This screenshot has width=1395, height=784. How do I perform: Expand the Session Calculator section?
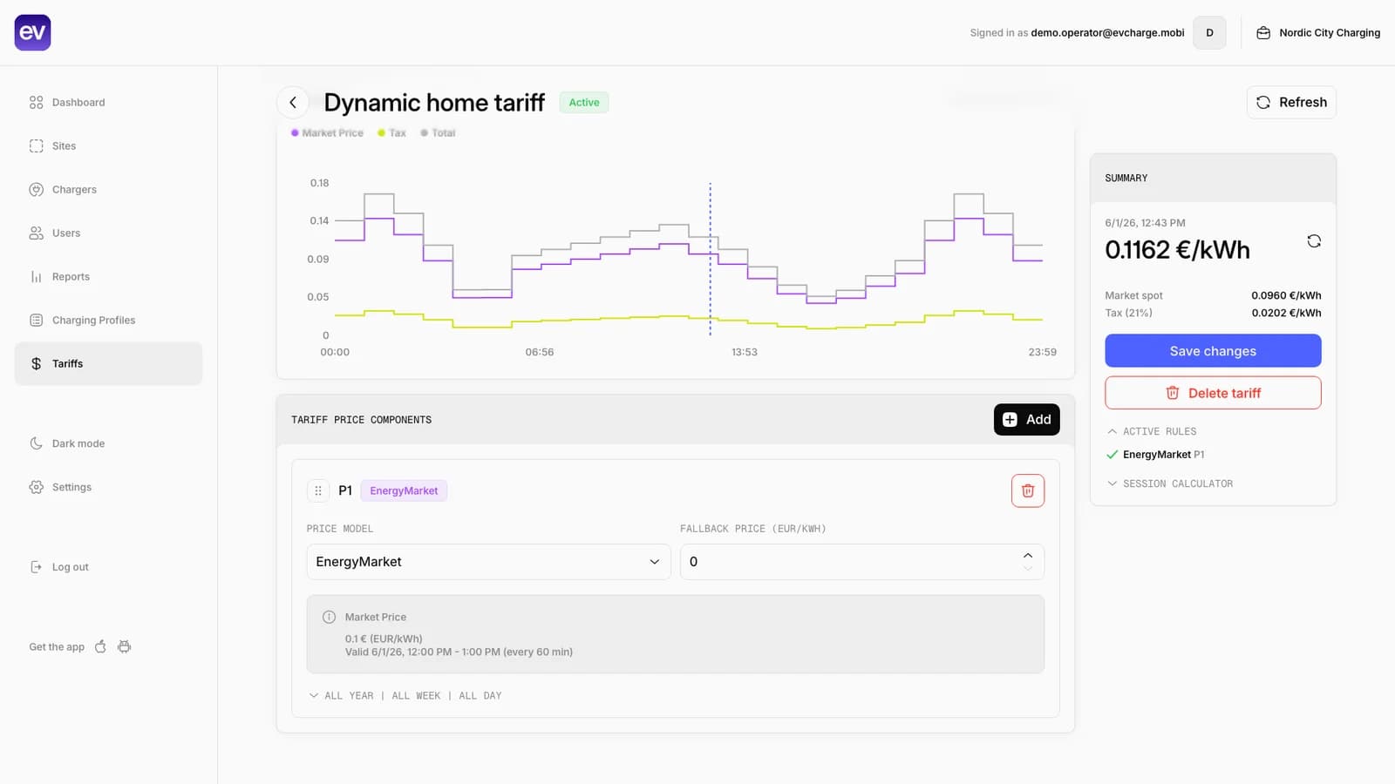point(1170,483)
